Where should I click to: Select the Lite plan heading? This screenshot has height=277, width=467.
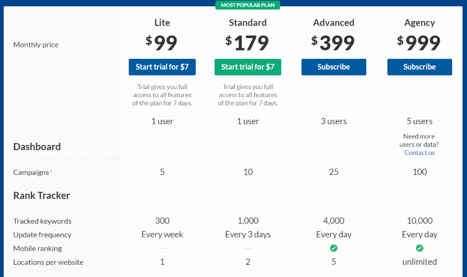coord(162,23)
